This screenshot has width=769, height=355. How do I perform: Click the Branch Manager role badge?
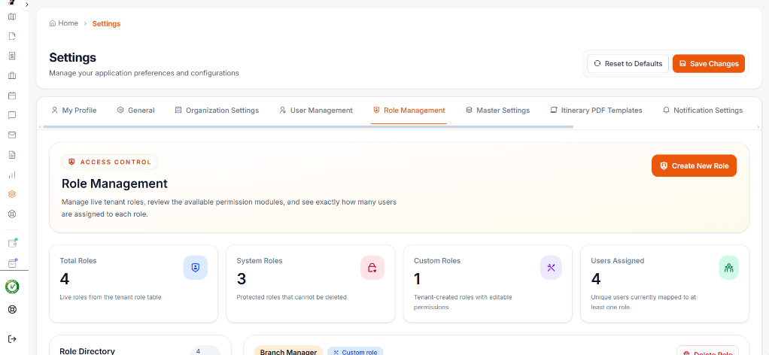coord(288,351)
